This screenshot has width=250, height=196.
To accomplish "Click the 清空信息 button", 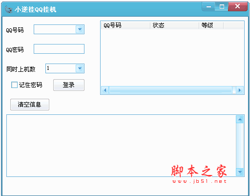I will (x=30, y=105).
